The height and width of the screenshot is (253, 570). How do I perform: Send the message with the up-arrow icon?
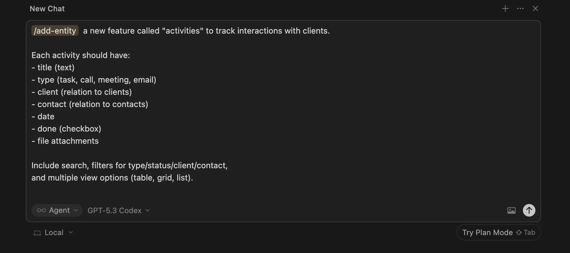point(529,210)
